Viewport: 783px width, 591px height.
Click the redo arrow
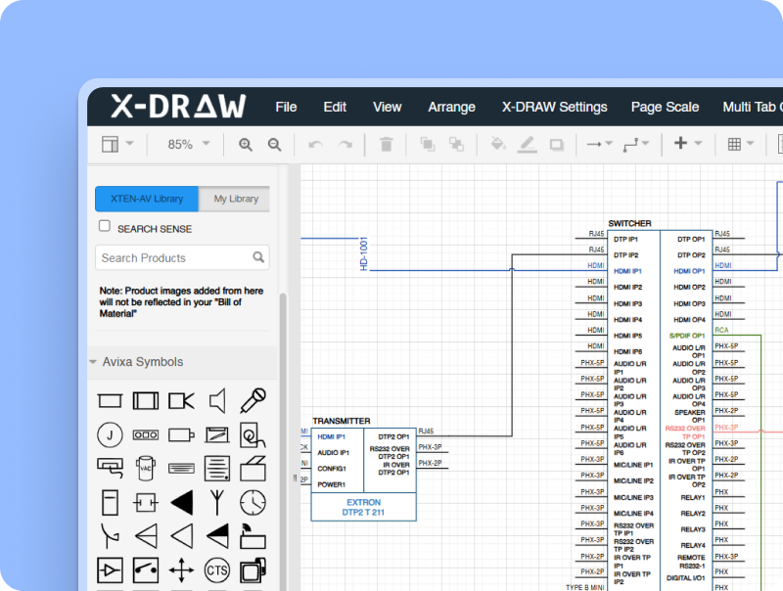[x=345, y=145]
